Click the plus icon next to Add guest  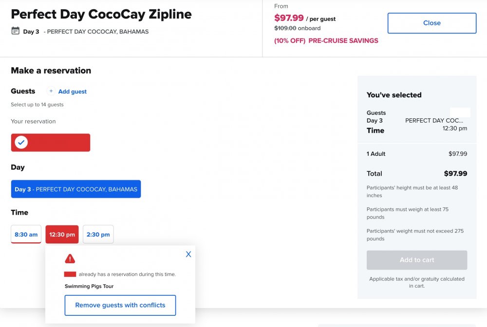(x=51, y=91)
